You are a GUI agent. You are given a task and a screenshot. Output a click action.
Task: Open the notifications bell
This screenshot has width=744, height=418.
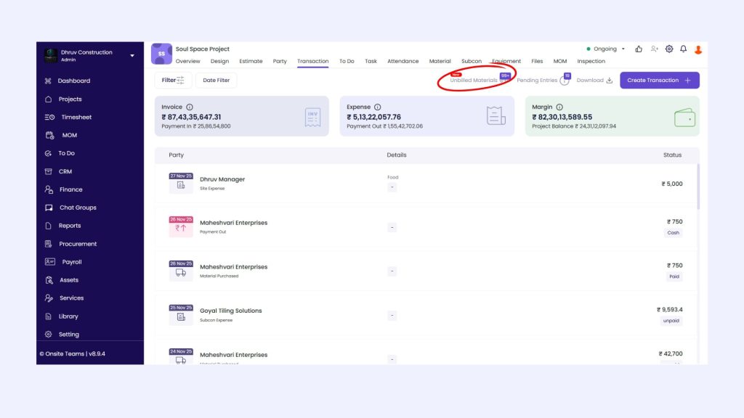coord(684,49)
